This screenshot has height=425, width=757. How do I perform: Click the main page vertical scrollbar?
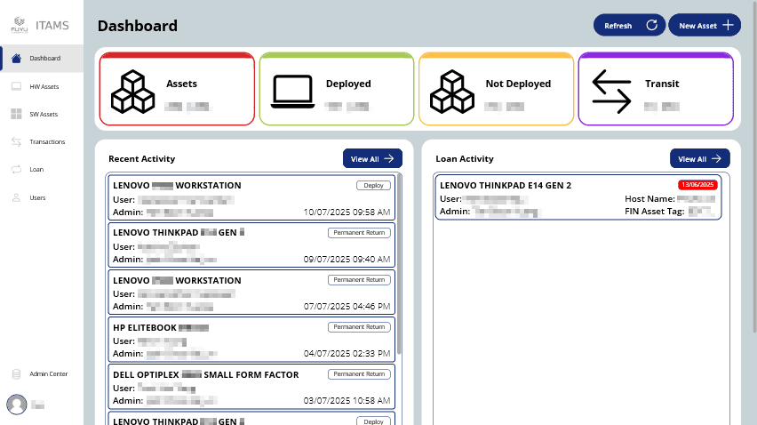[x=754, y=166]
